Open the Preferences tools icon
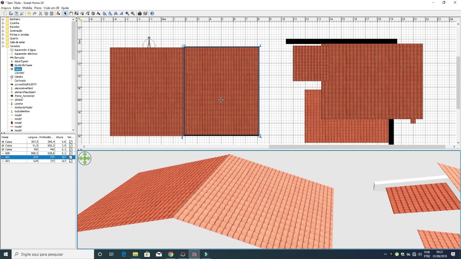The height and width of the screenshot is (259, 461). pyautogui.click(x=22, y=13)
